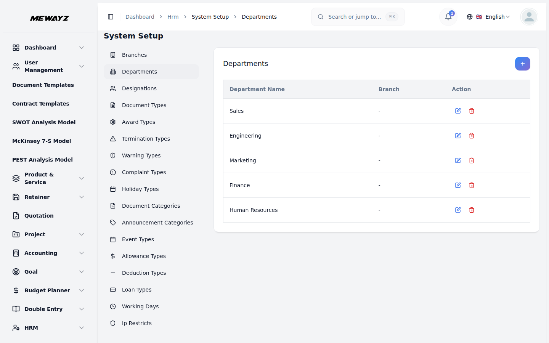Select Departments setup page
This screenshot has width=549, height=343.
pos(151,72)
